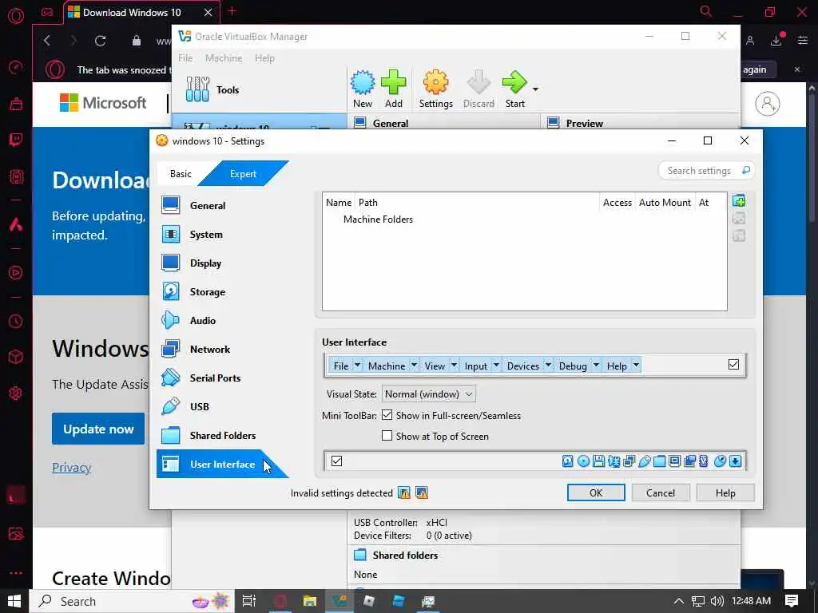
Task: Click the New machine toolbar icon
Action: click(363, 89)
